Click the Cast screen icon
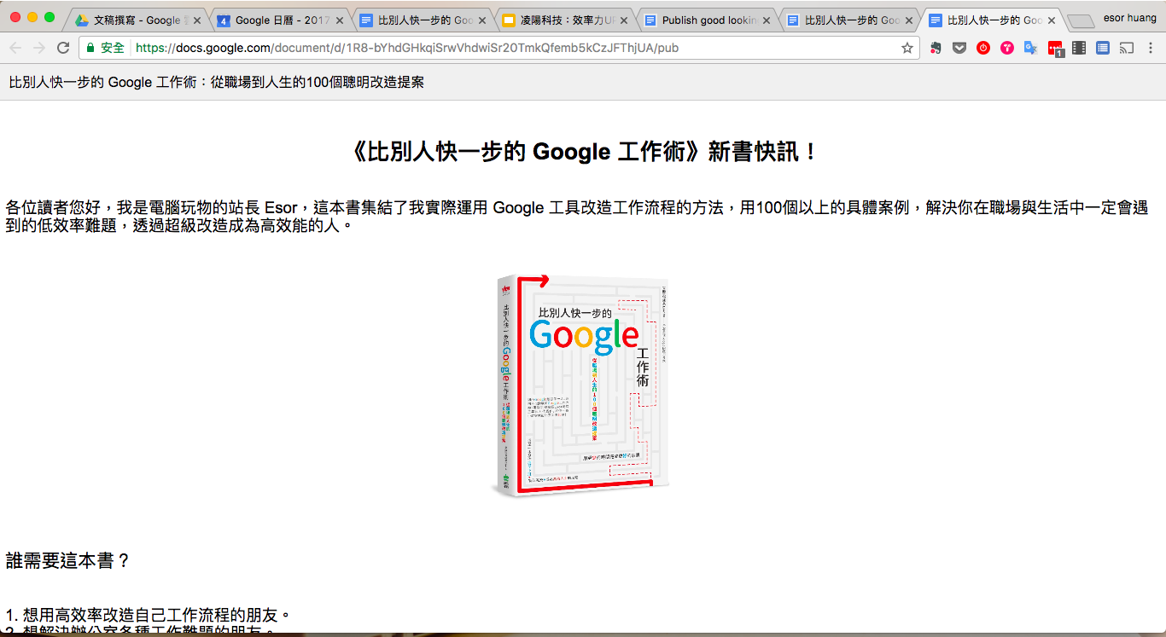Viewport: 1166px width, 637px height. pos(1127,48)
